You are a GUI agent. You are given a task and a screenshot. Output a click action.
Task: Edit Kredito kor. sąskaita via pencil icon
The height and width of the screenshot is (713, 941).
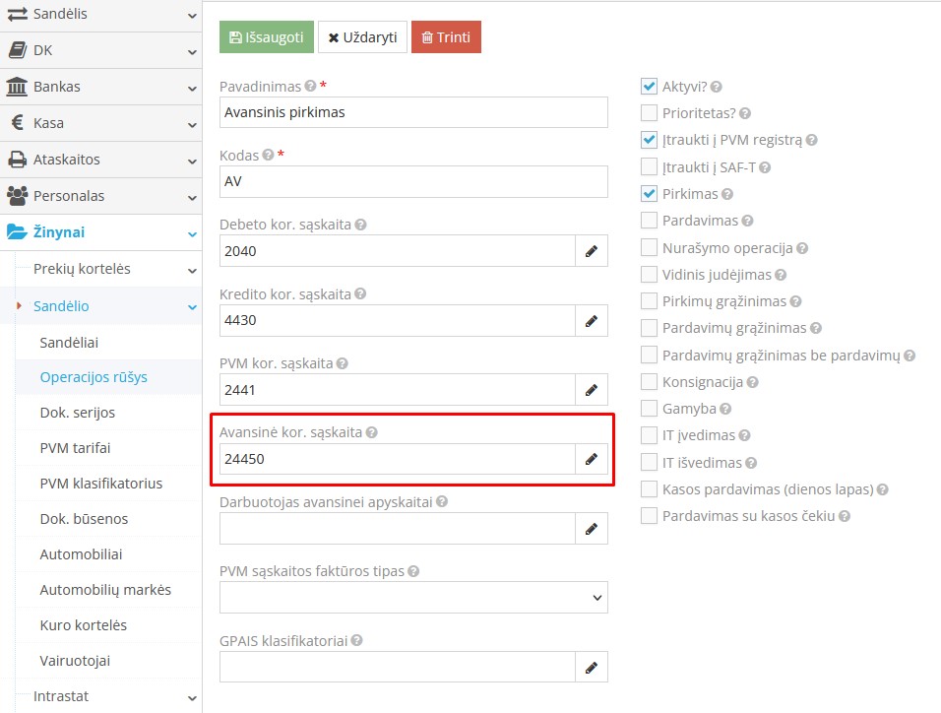(592, 321)
